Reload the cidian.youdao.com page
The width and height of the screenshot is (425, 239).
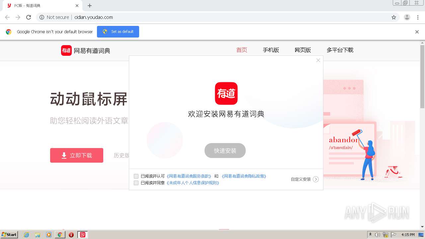point(29,17)
